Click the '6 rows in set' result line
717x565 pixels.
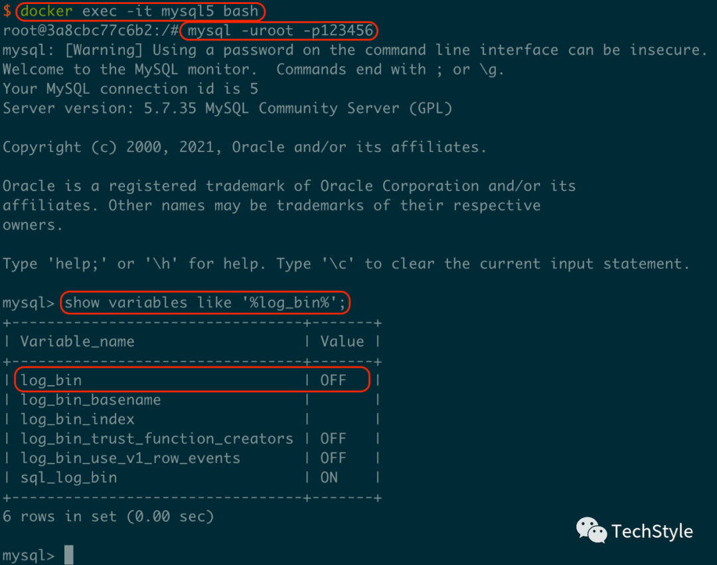(x=108, y=516)
